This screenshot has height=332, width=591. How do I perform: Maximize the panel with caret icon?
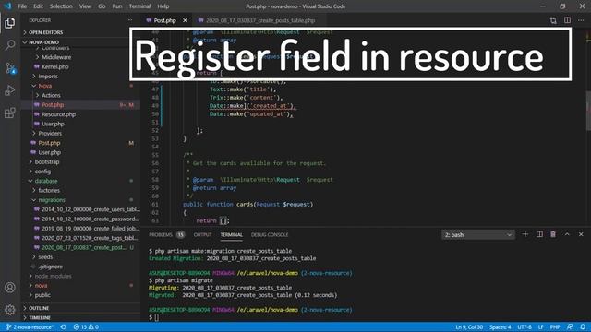(567, 234)
